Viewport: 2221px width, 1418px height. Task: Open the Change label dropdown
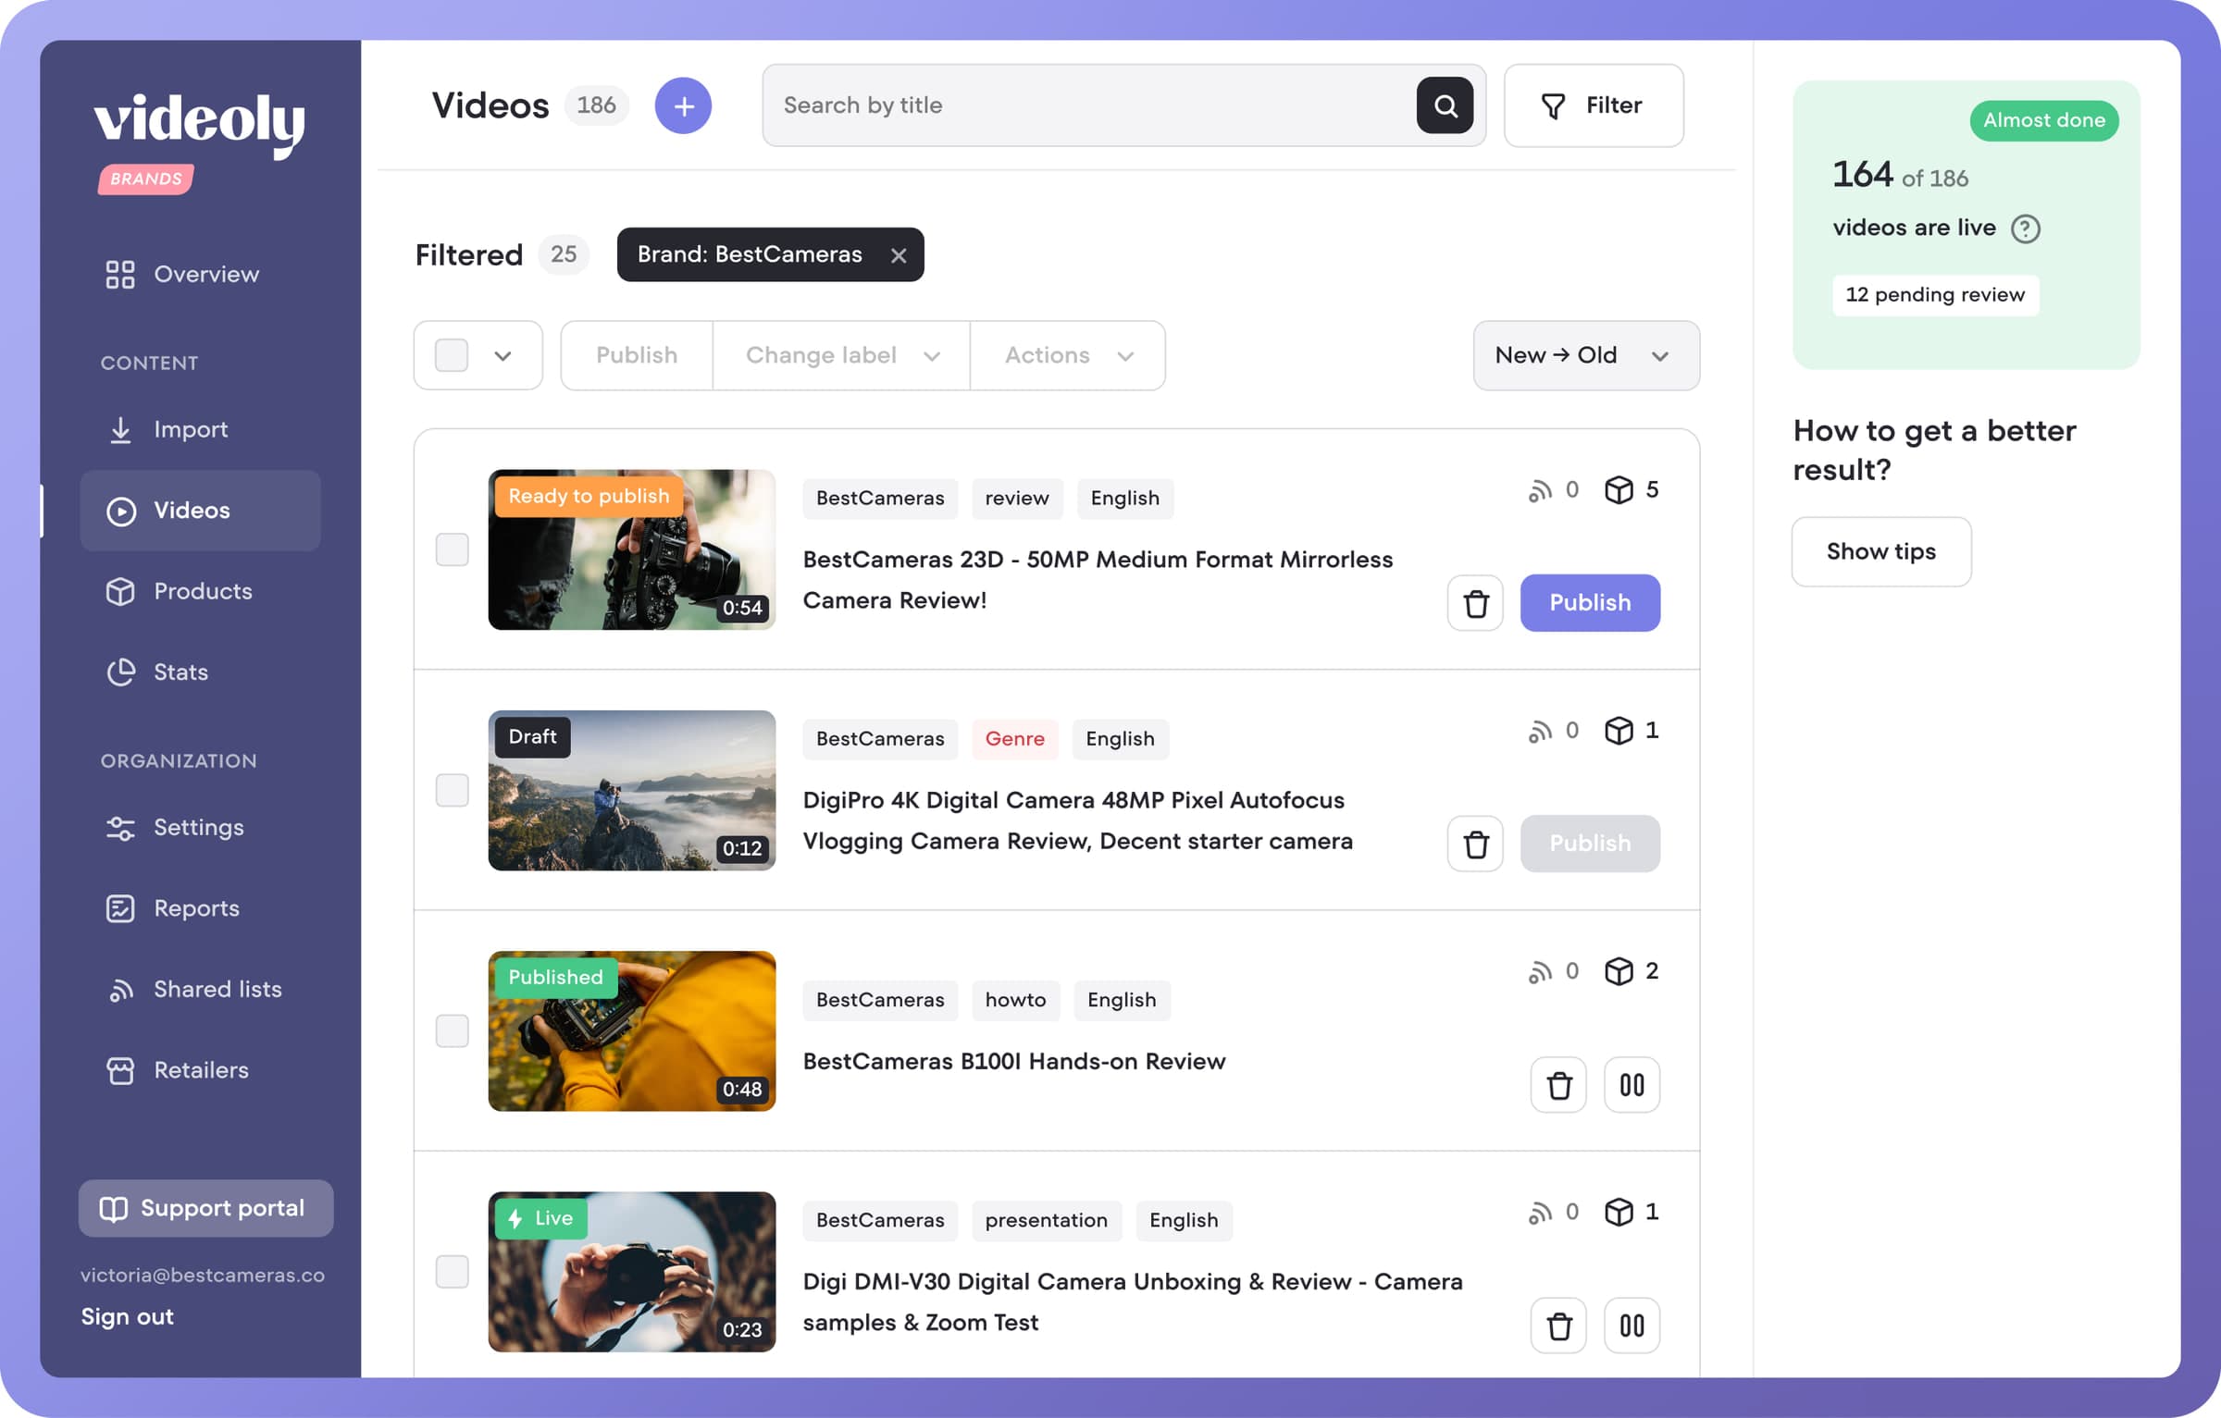pos(841,356)
